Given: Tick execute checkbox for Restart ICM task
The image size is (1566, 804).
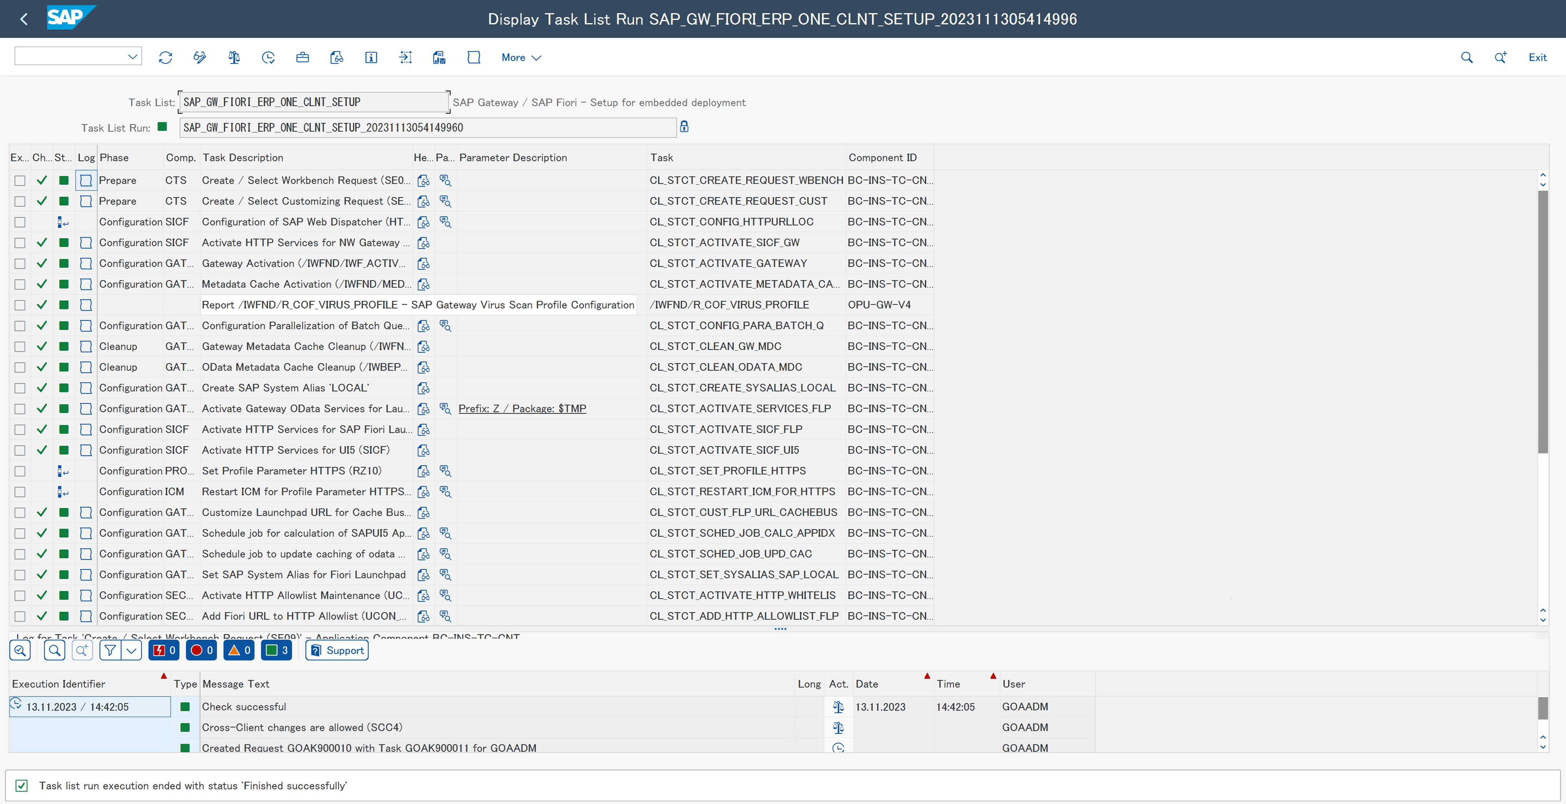Looking at the screenshot, I should (20, 492).
